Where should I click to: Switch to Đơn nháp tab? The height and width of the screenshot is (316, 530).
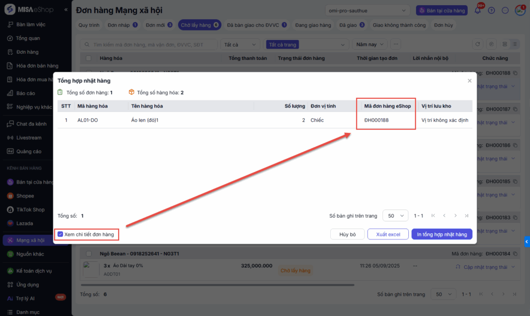[122, 25]
